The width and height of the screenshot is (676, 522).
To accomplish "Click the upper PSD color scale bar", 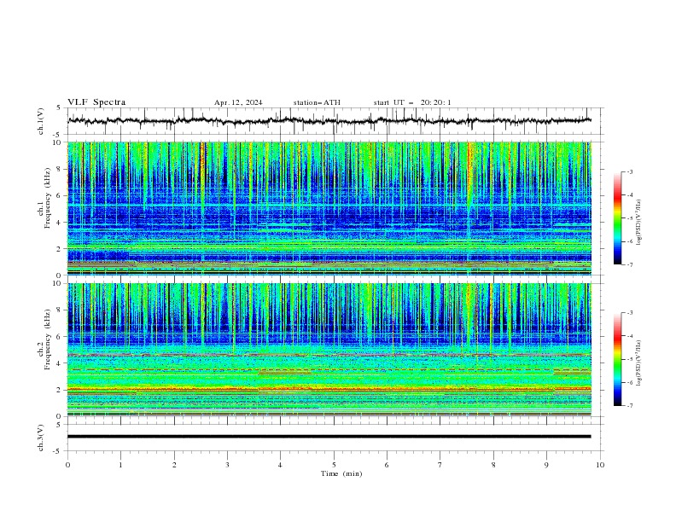I will point(617,218).
